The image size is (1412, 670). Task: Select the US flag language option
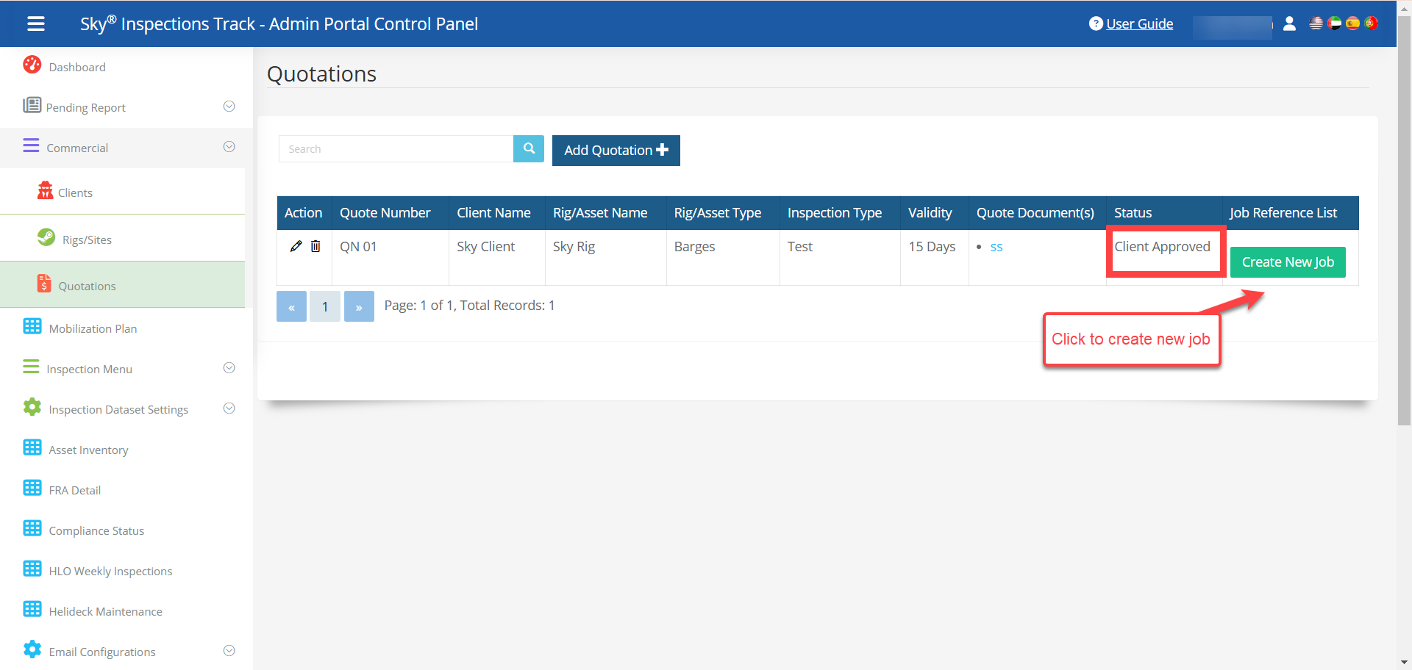pos(1316,24)
